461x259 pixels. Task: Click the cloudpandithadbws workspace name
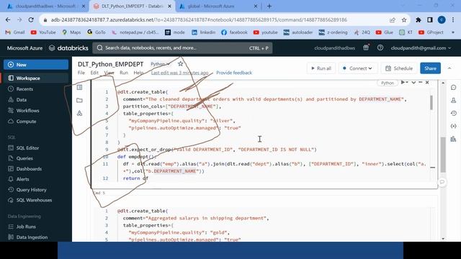334,48
